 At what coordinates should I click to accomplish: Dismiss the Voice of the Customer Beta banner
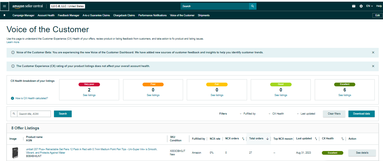(x=373, y=52)
